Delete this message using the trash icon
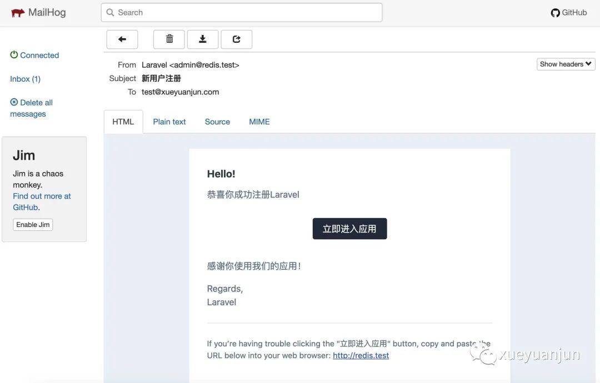600x383 pixels. tap(168, 39)
